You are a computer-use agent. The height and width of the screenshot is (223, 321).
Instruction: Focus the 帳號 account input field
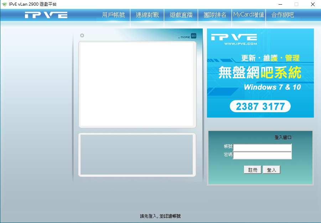point(262,147)
